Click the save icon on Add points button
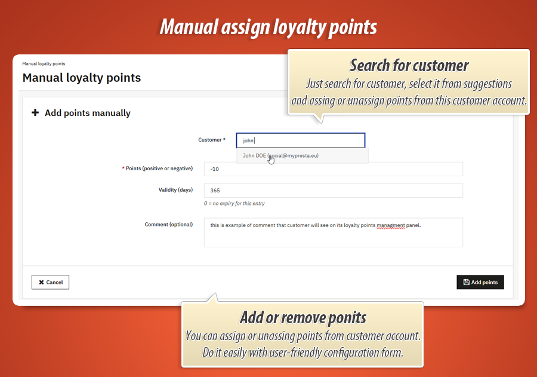 [x=465, y=282]
